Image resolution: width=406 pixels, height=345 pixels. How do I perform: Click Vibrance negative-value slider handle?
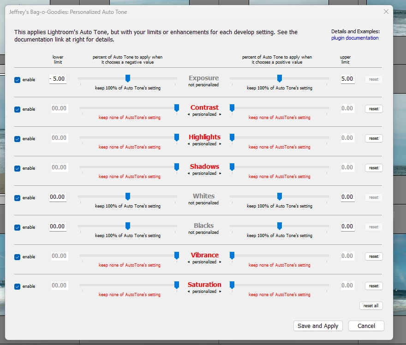click(x=177, y=256)
